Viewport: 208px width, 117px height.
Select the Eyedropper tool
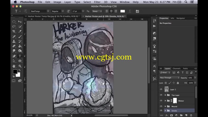coord(20,31)
